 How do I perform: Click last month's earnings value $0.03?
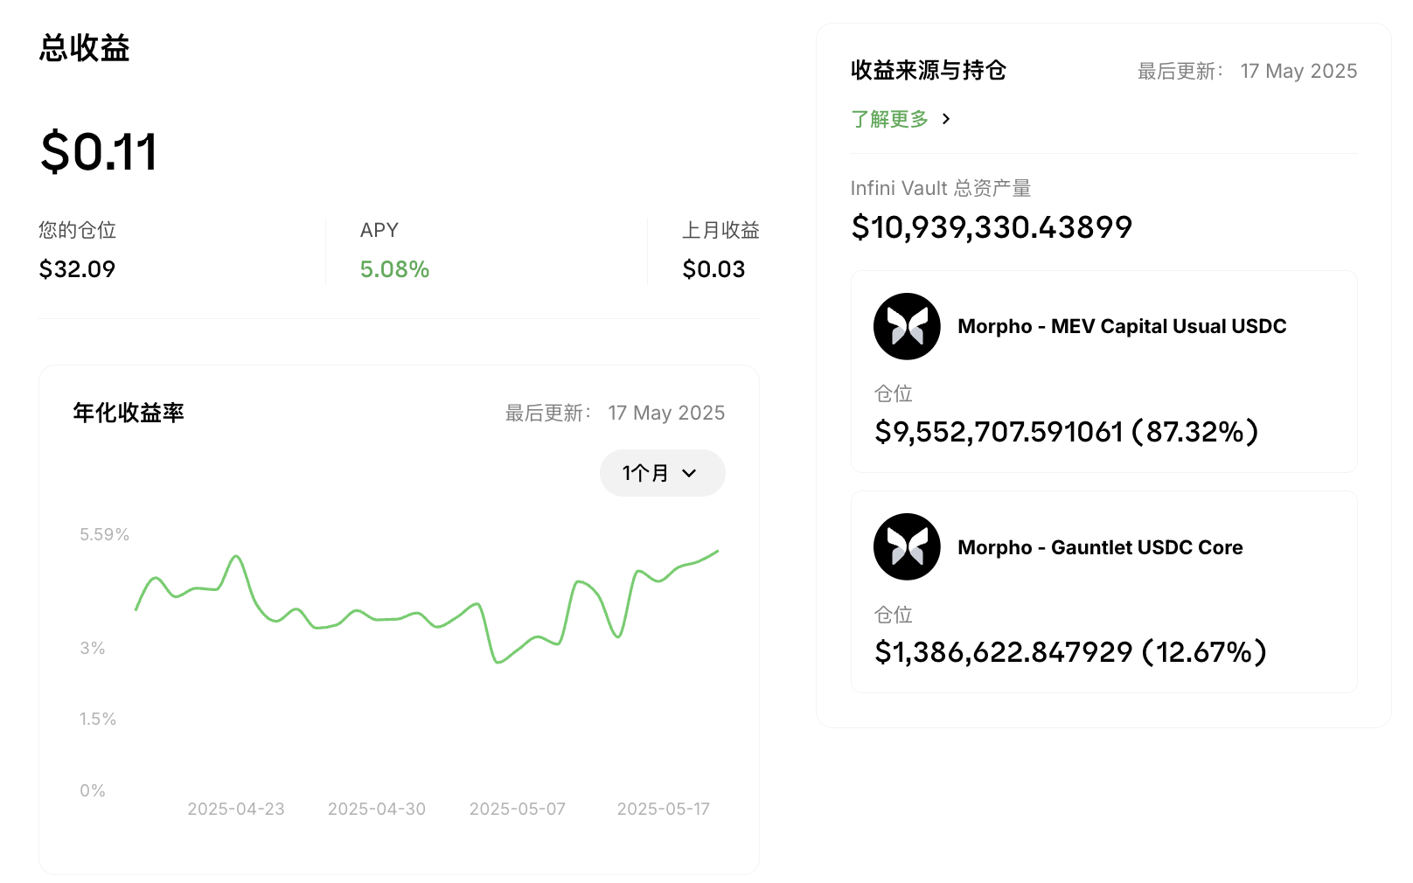[713, 269]
